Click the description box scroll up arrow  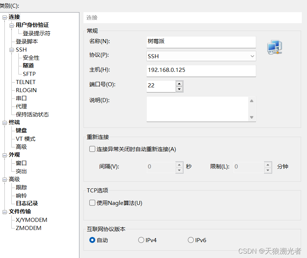coord(252,101)
